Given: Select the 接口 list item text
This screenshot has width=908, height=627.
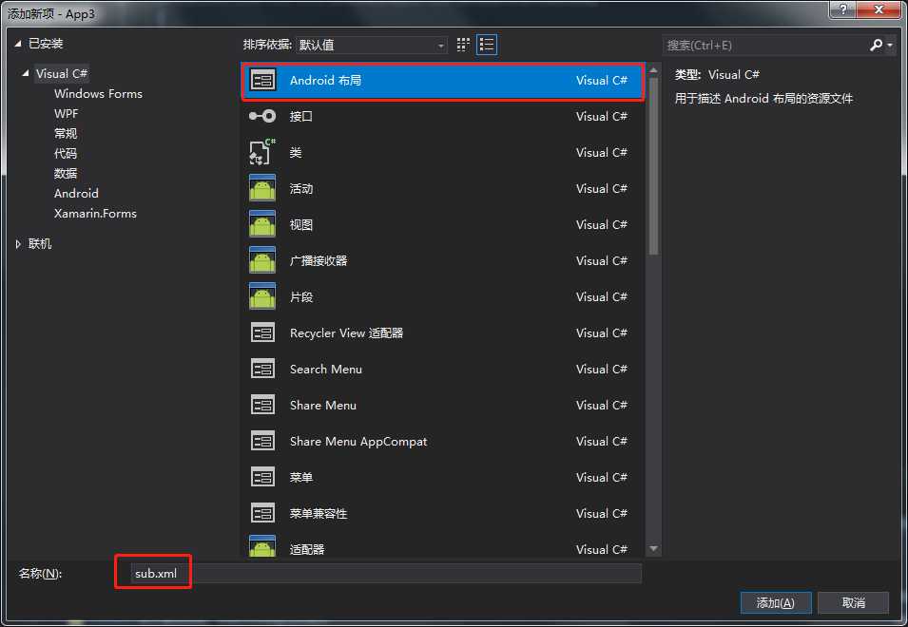Looking at the screenshot, I should (301, 116).
